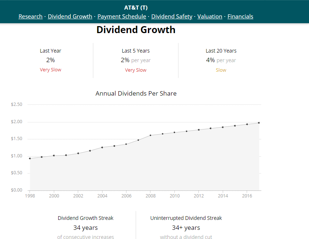The width and height of the screenshot is (309, 239).
Task: Select the 2012 data point on chart
Action: [199, 130]
